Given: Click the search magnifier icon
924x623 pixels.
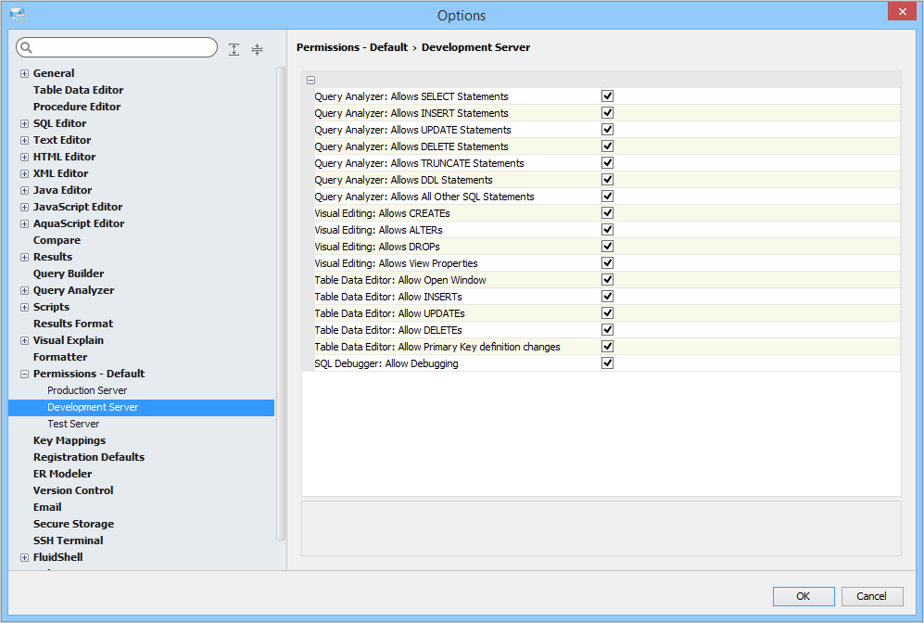Looking at the screenshot, I should click(27, 47).
